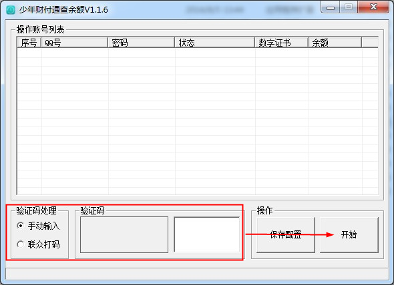This screenshot has width=394, height=285.
Task: Click the 开始 button
Action: 349,235
